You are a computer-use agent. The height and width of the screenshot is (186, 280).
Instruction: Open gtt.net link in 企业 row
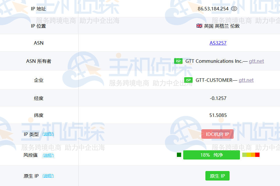246,80
